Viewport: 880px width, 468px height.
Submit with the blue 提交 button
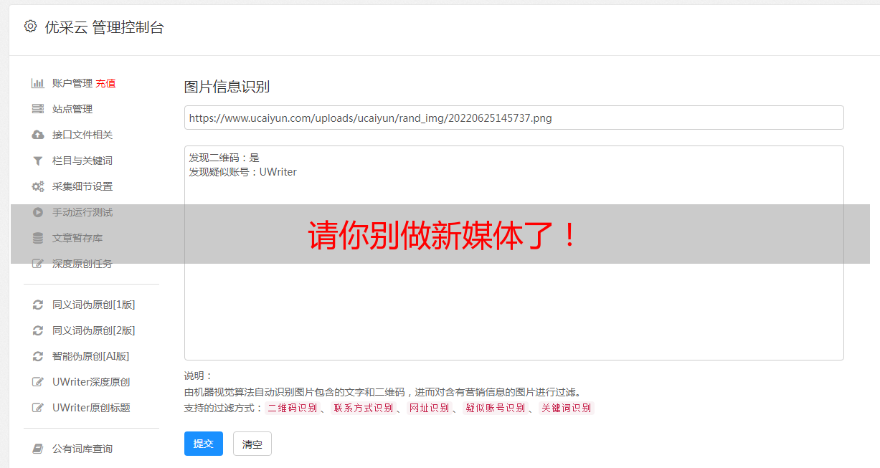click(204, 444)
